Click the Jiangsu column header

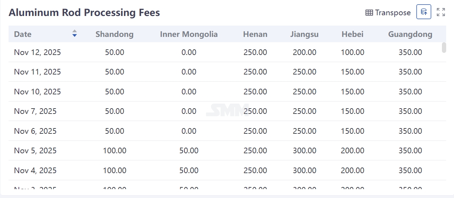(x=304, y=34)
